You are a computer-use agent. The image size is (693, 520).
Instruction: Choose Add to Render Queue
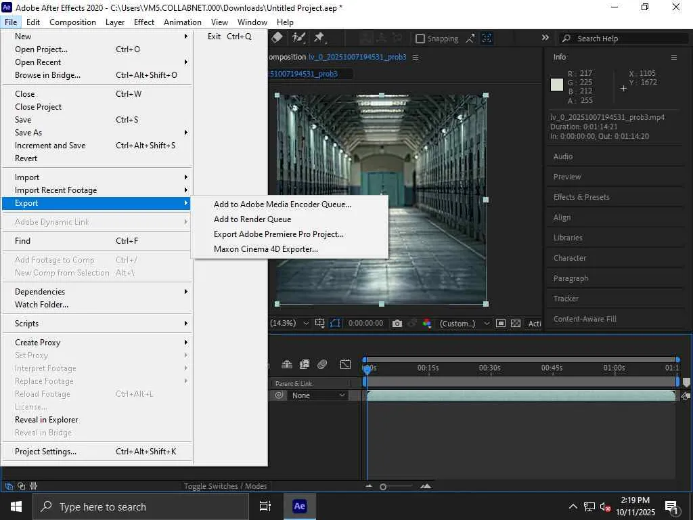[252, 219]
